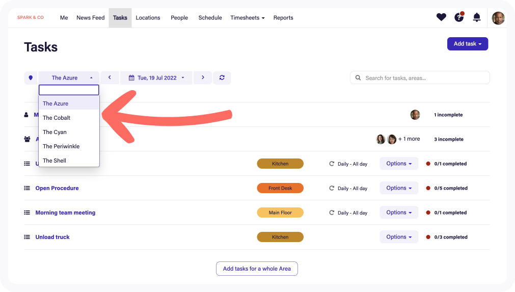This screenshot has width=515, height=292.
Task: Click the 0/3 completed text
Action: (451, 237)
